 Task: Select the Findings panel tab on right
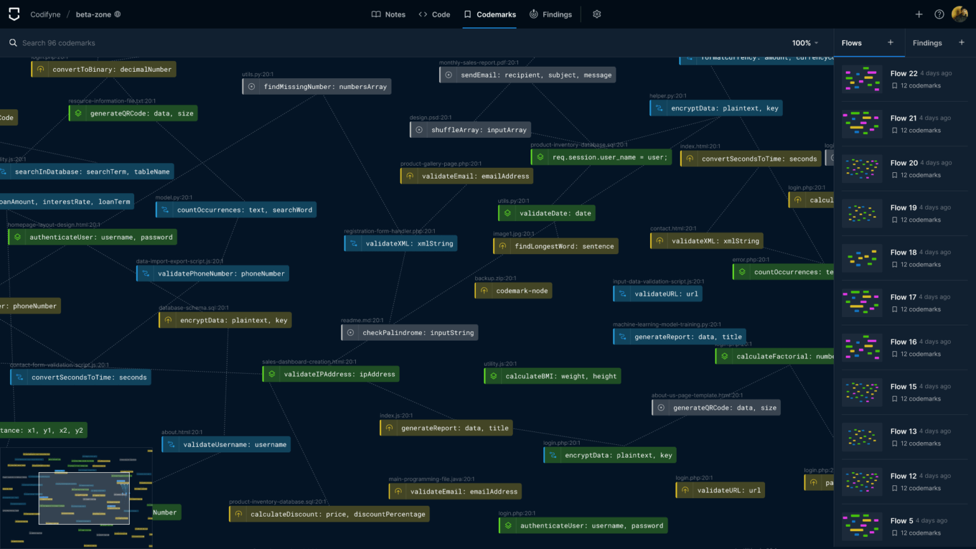point(927,43)
